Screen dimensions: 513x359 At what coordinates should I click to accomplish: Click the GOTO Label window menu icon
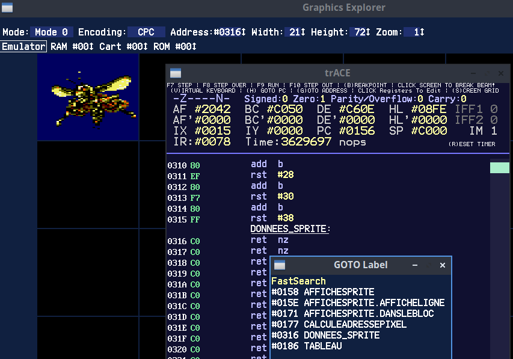[x=279, y=265]
